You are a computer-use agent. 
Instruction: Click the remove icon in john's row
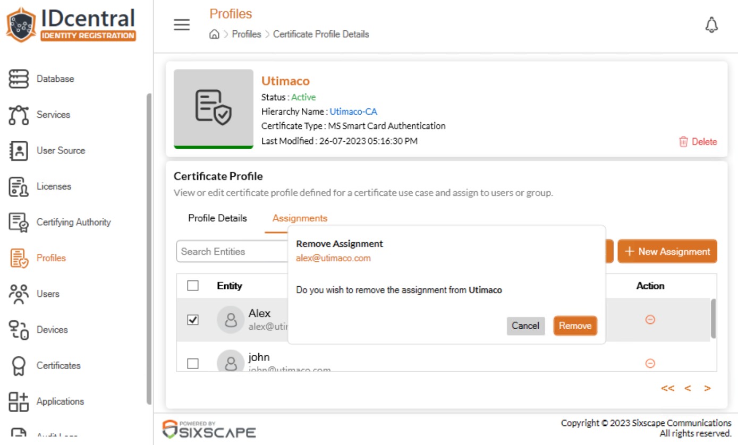pyautogui.click(x=650, y=363)
